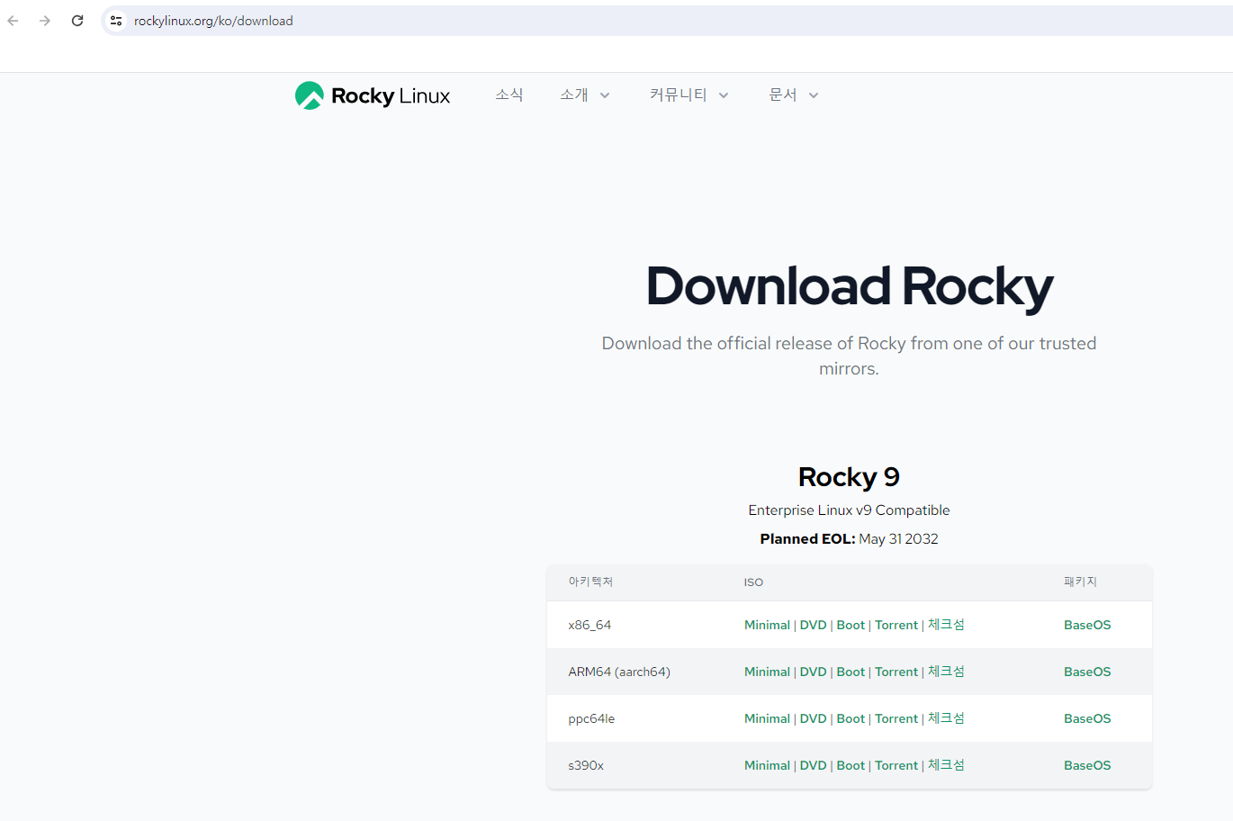Viewport: 1233px width, 821px height.
Task: Download x86_64 Minimal ISO
Action: pyautogui.click(x=767, y=625)
